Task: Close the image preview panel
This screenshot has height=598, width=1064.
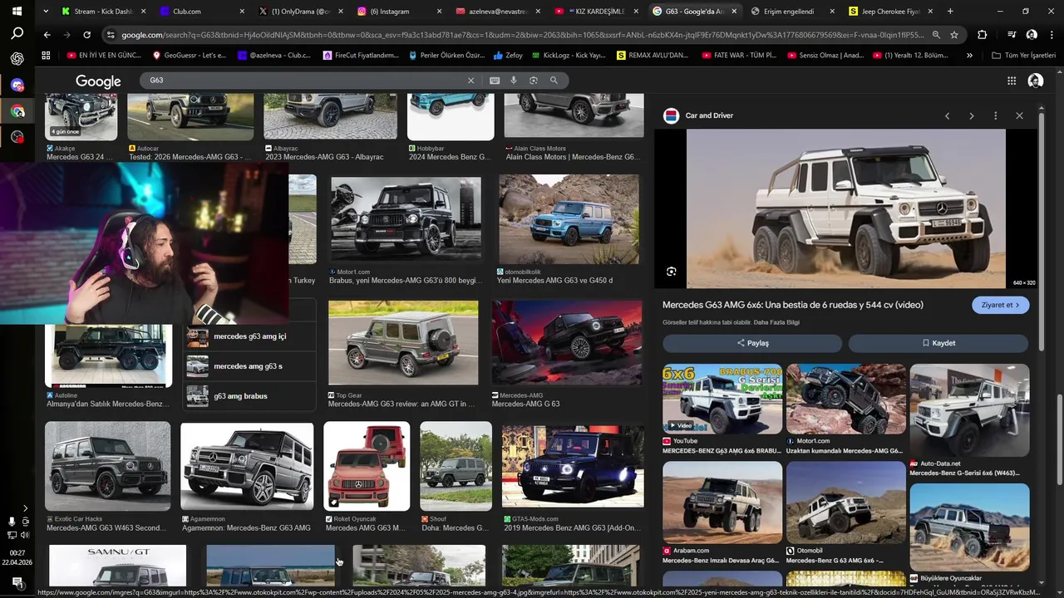Action: click(1019, 116)
